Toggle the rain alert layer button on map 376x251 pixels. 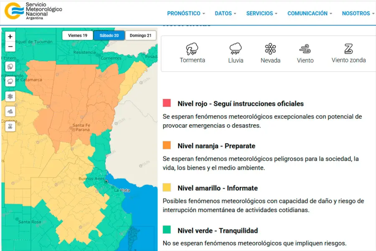point(10,82)
